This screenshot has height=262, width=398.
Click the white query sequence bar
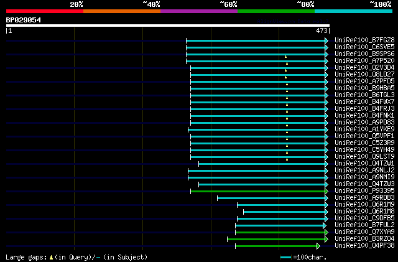point(168,26)
